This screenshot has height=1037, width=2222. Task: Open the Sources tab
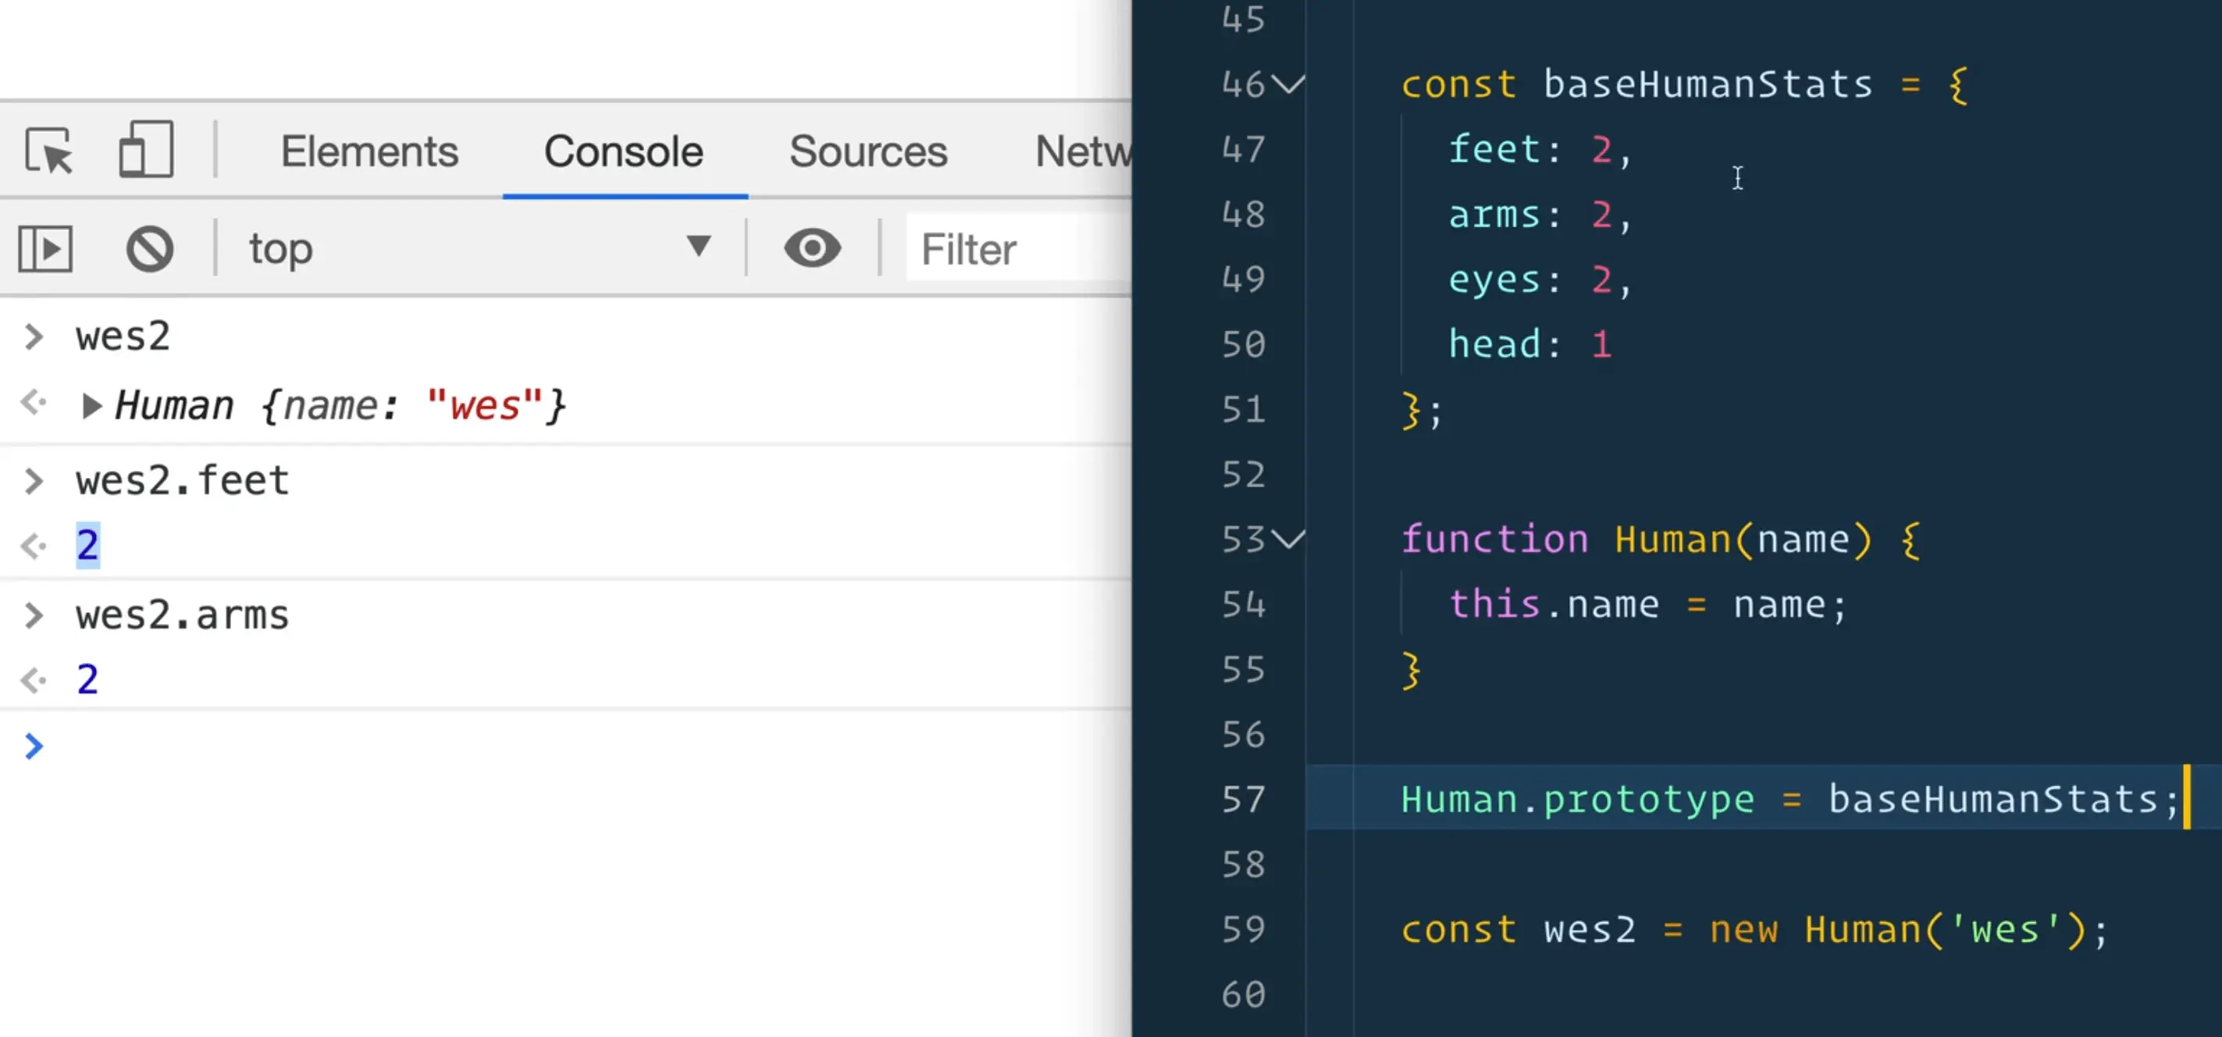click(866, 151)
